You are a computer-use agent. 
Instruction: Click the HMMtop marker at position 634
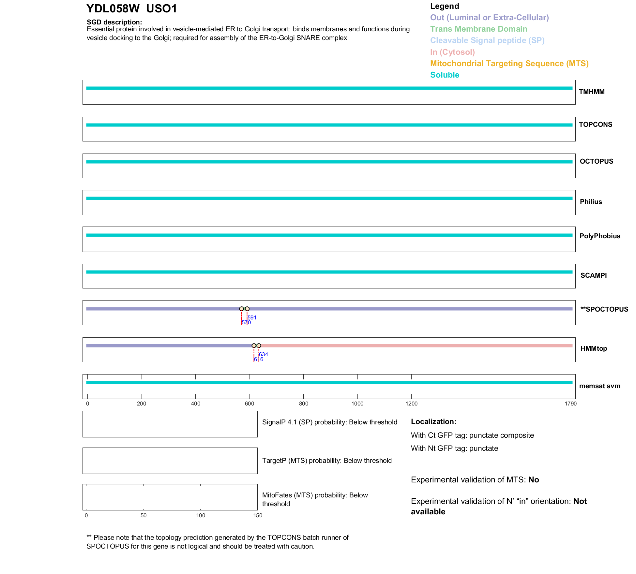coord(259,346)
